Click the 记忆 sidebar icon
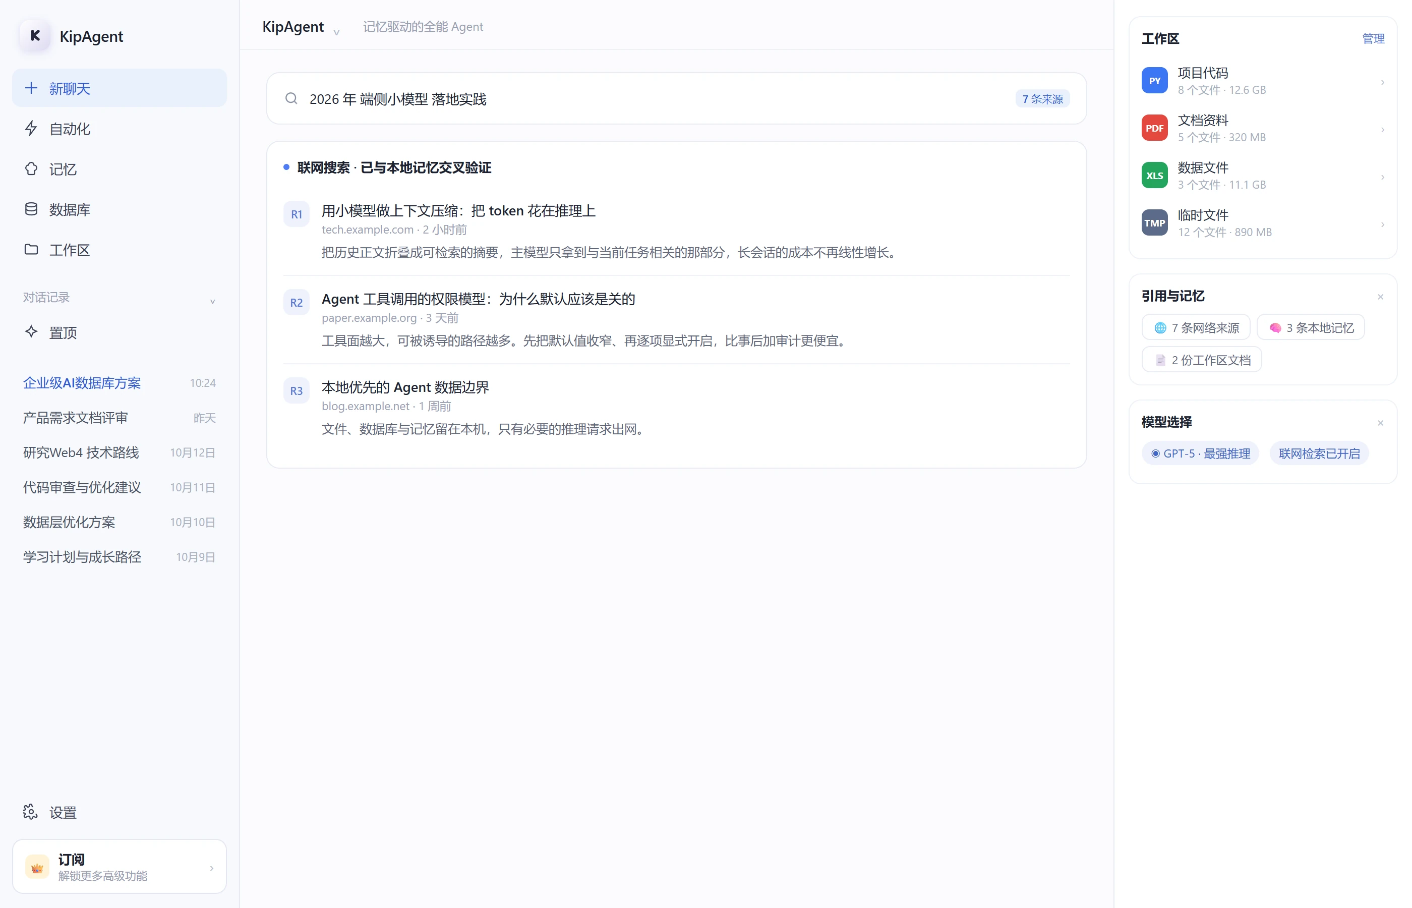This screenshot has height=908, width=1412. [x=31, y=168]
